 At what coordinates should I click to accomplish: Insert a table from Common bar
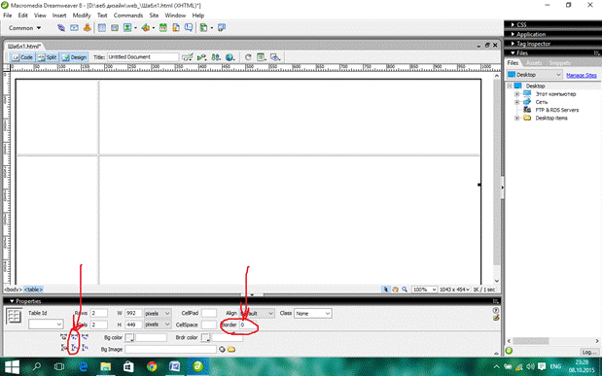point(102,27)
